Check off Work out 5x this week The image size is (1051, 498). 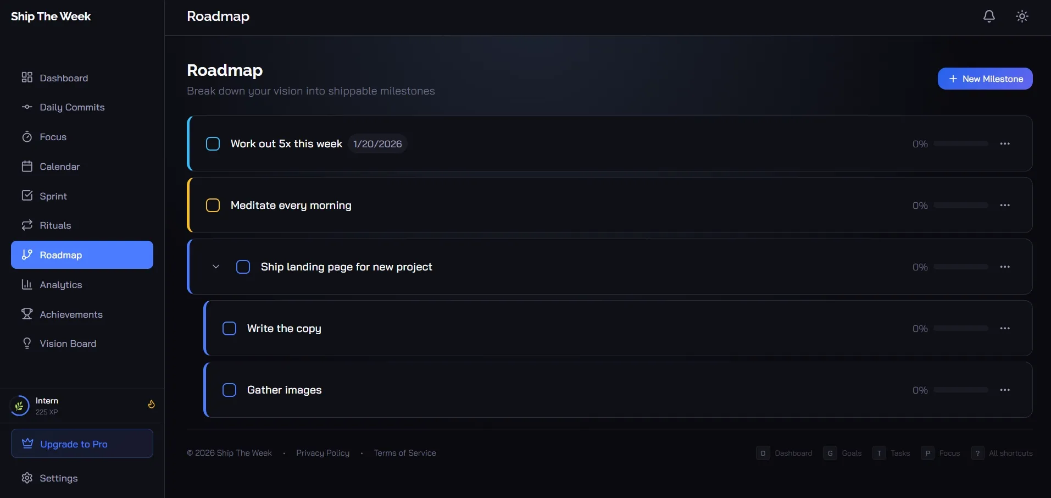(x=213, y=144)
